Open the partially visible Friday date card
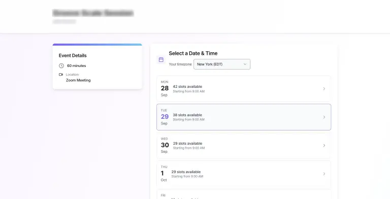This screenshot has height=199, width=390. pyautogui.click(x=244, y=194)
